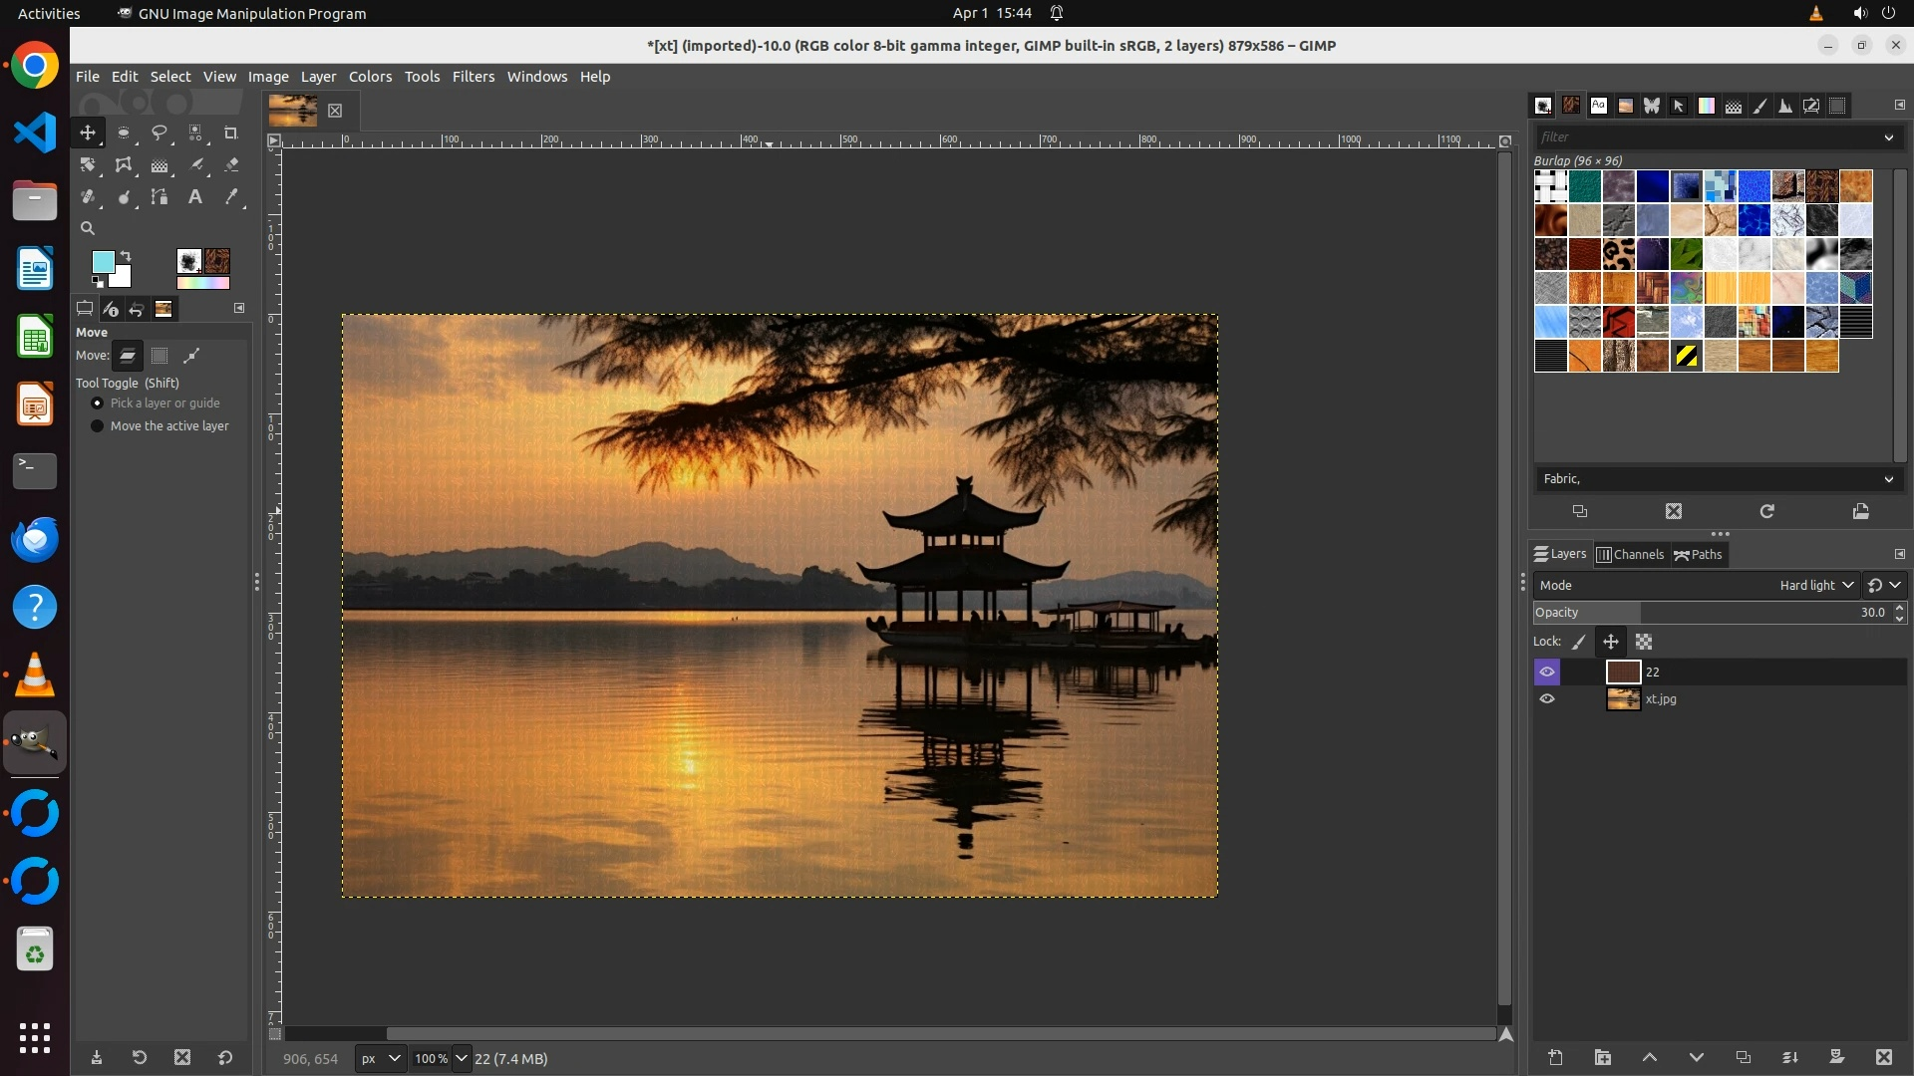
Task: Select the Eraser tool
Action: click(x=231, y=165)
